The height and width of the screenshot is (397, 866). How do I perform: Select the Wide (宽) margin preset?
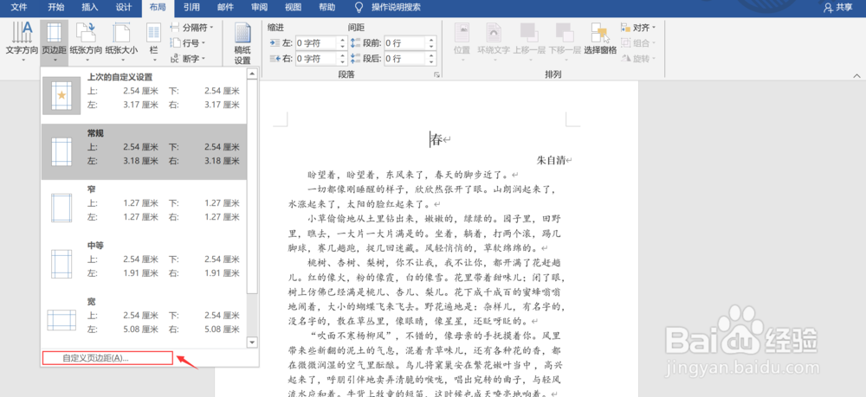[x=144, y=318]
